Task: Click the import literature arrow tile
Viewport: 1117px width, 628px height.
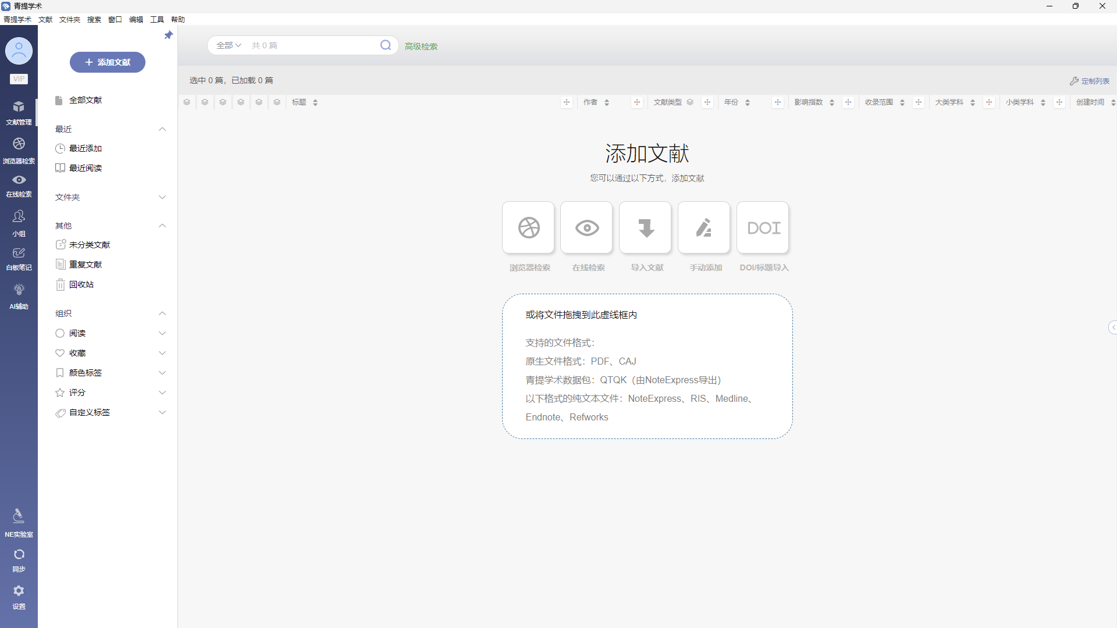Action: 645,228
